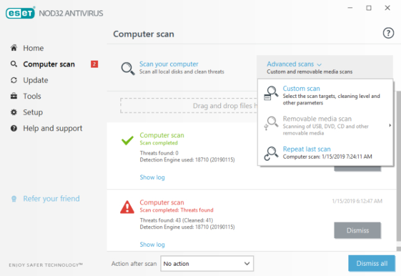The height and width of the screenshot is (276, 401).
Task: Click the Custom scan magnifier icon
Action: tap(271, 93)
